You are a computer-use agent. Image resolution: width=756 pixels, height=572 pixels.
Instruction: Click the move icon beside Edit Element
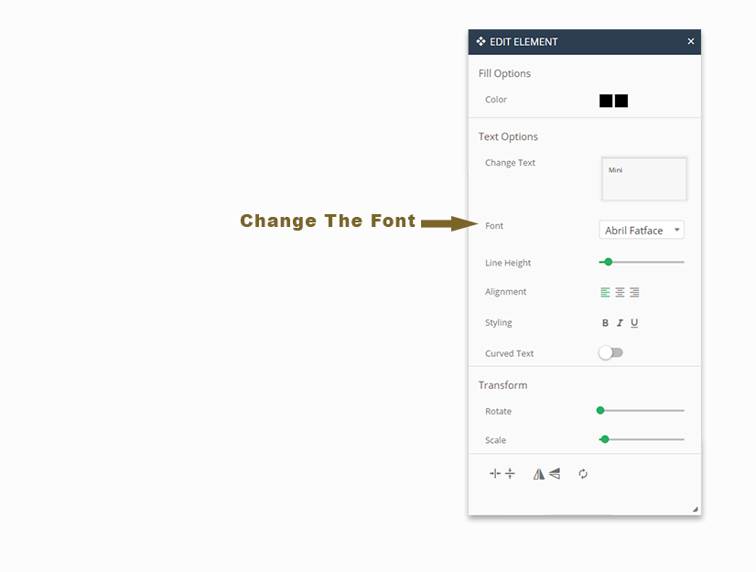[481, 41]
